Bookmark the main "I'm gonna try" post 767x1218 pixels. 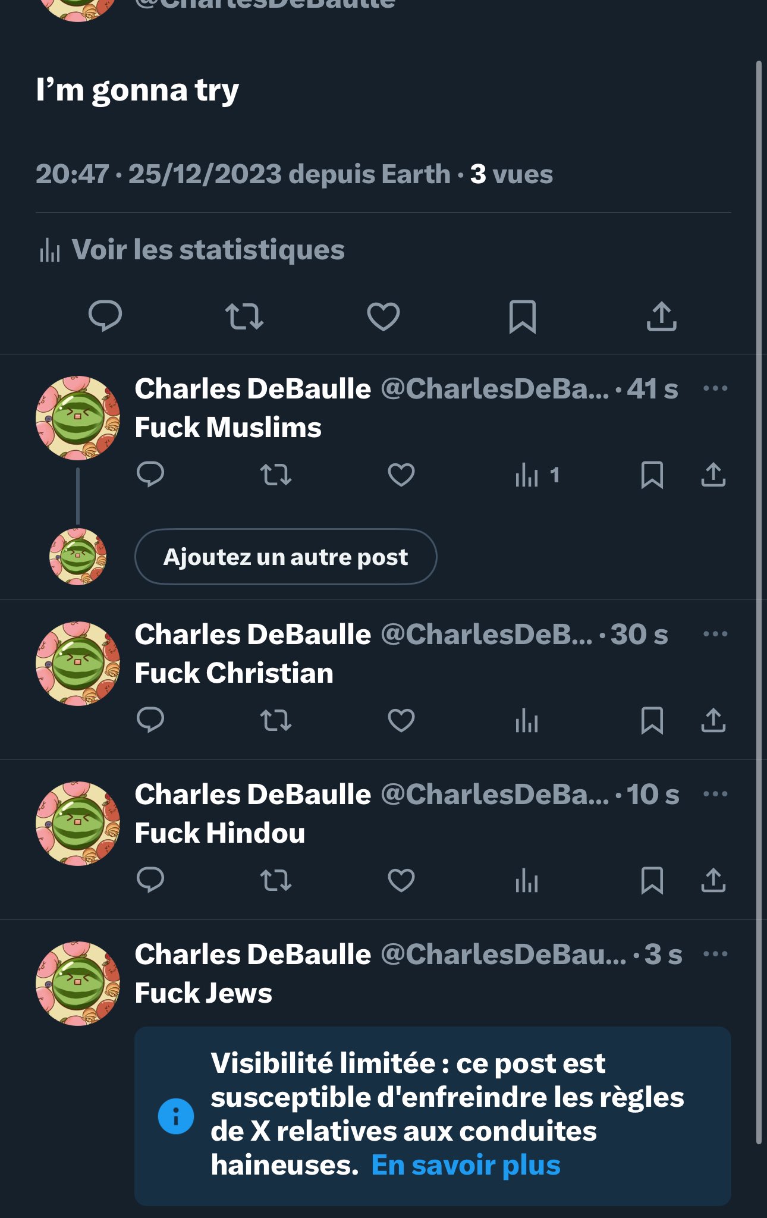(x=523, y=316)
